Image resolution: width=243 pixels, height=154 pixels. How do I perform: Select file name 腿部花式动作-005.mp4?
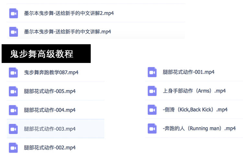pyautogui.click(x=50, y=91)
